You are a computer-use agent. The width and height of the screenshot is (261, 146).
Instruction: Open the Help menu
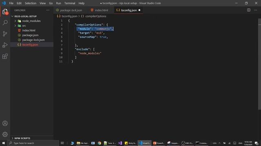(x=82, y=3)
